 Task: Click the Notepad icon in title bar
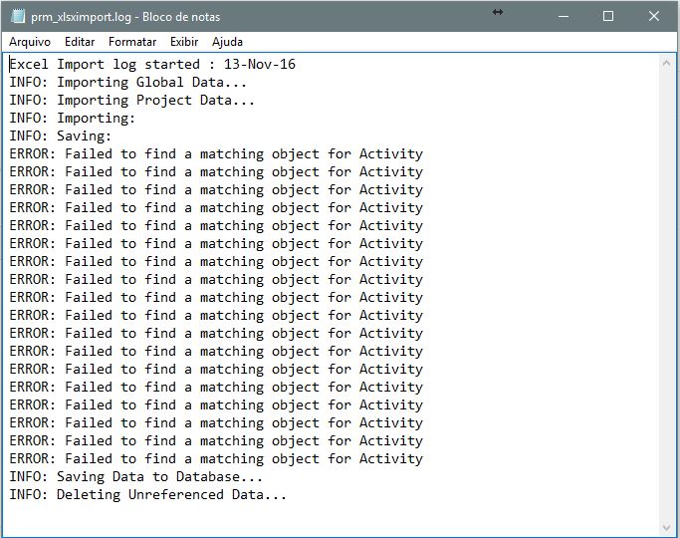click(x=18, y=17)
